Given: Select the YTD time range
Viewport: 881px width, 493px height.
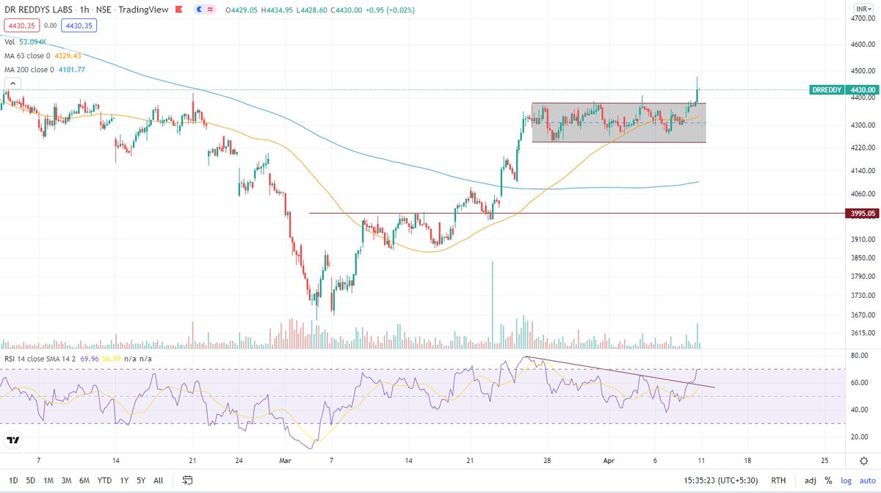Looking at the screenshot, I should (104, 481).
